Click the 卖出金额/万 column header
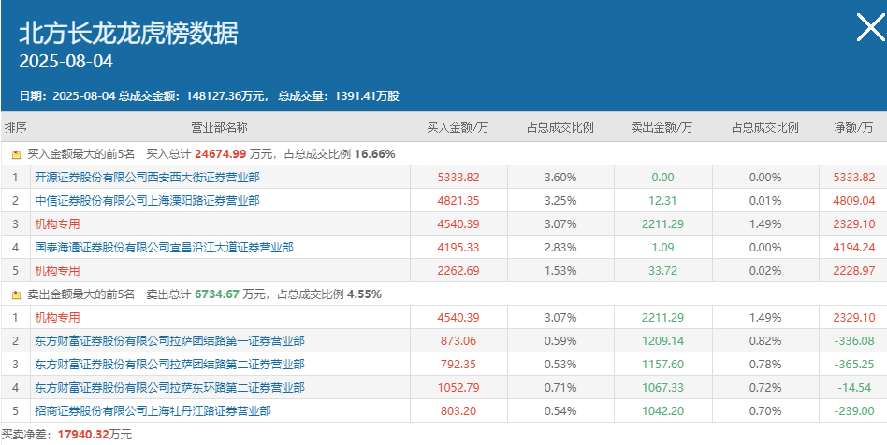This screenshot has width=887, height=445. tap(662, 127)
